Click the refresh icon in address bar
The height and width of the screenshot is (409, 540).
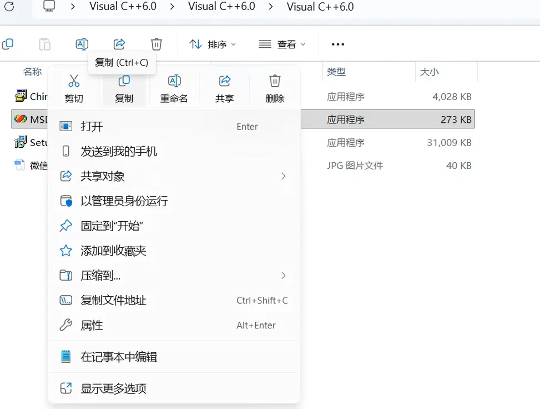click(x=9, y=6)
